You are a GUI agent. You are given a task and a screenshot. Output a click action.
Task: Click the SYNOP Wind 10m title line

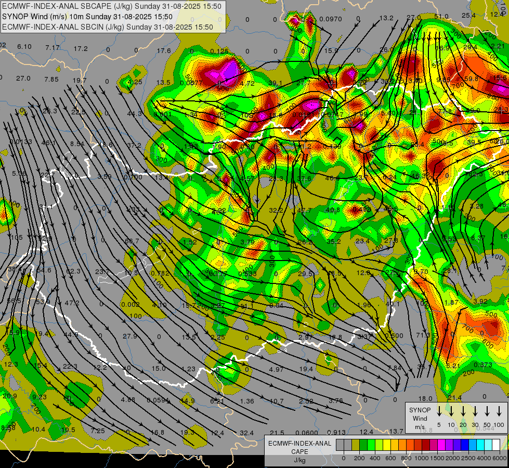click(87, 17)
